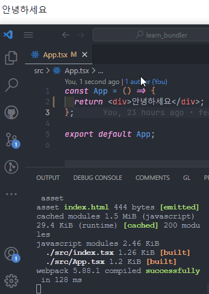Close the App.tsx tab
The image size is (209, 294).
click(x=85, y=54)
